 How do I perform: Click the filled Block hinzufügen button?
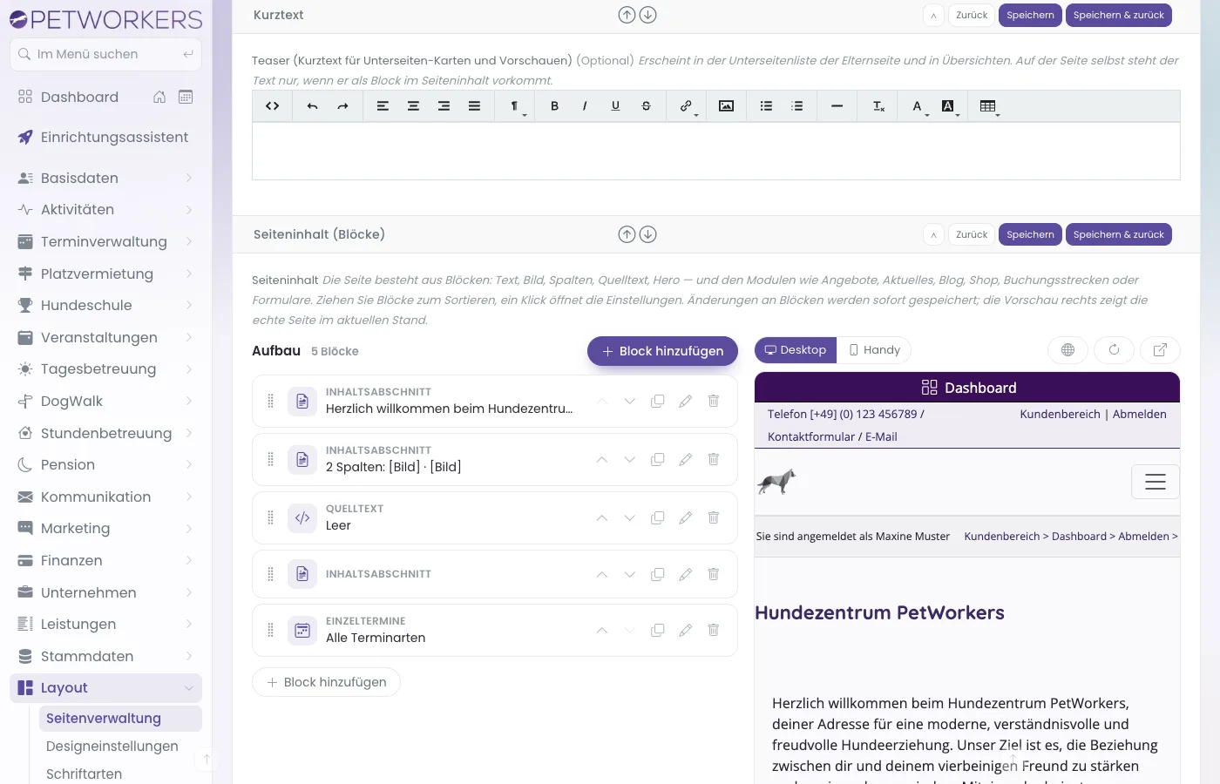pyautogui.click(x=662, y=351)
